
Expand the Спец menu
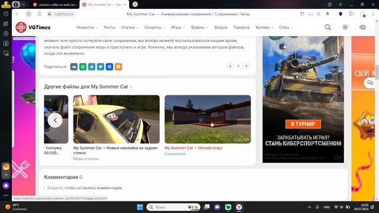pos(285,28)
